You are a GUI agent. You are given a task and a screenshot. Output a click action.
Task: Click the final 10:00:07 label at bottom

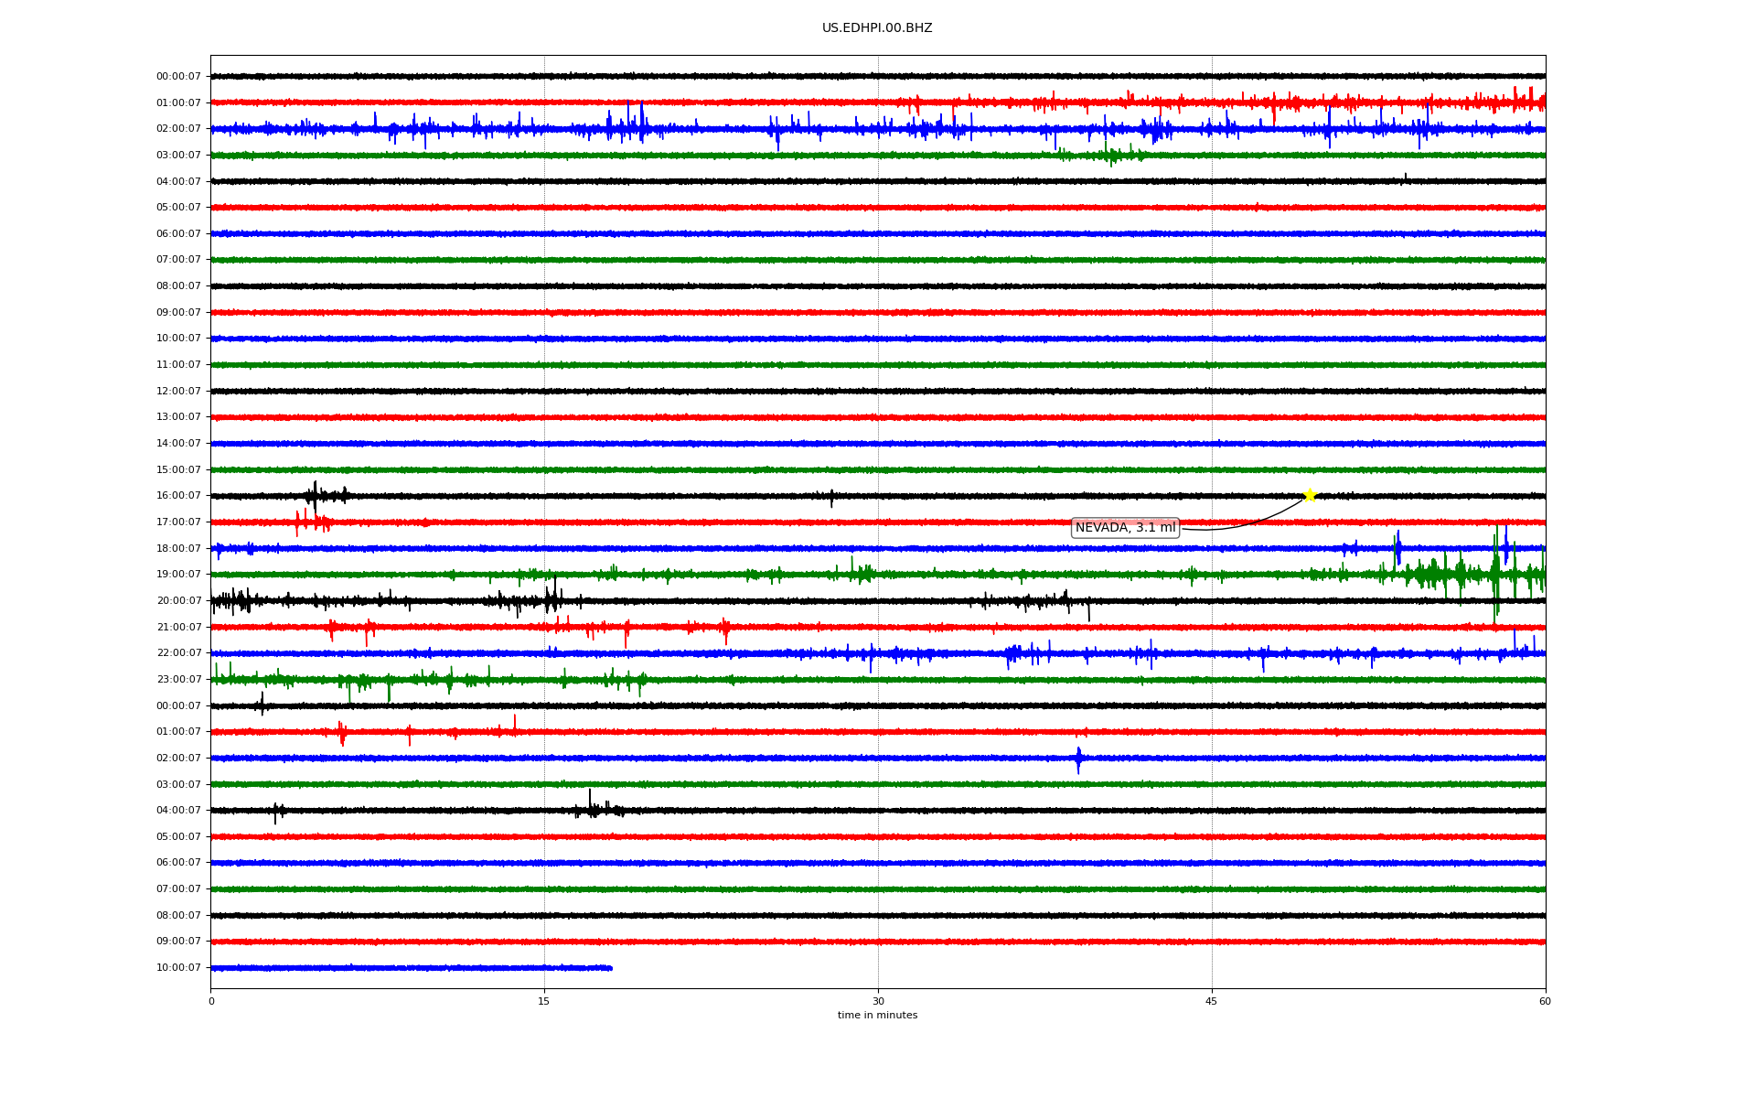[x=178, y=968]
